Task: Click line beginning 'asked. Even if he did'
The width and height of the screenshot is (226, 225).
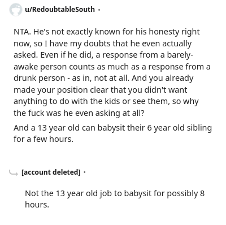Action: point(103,55)
